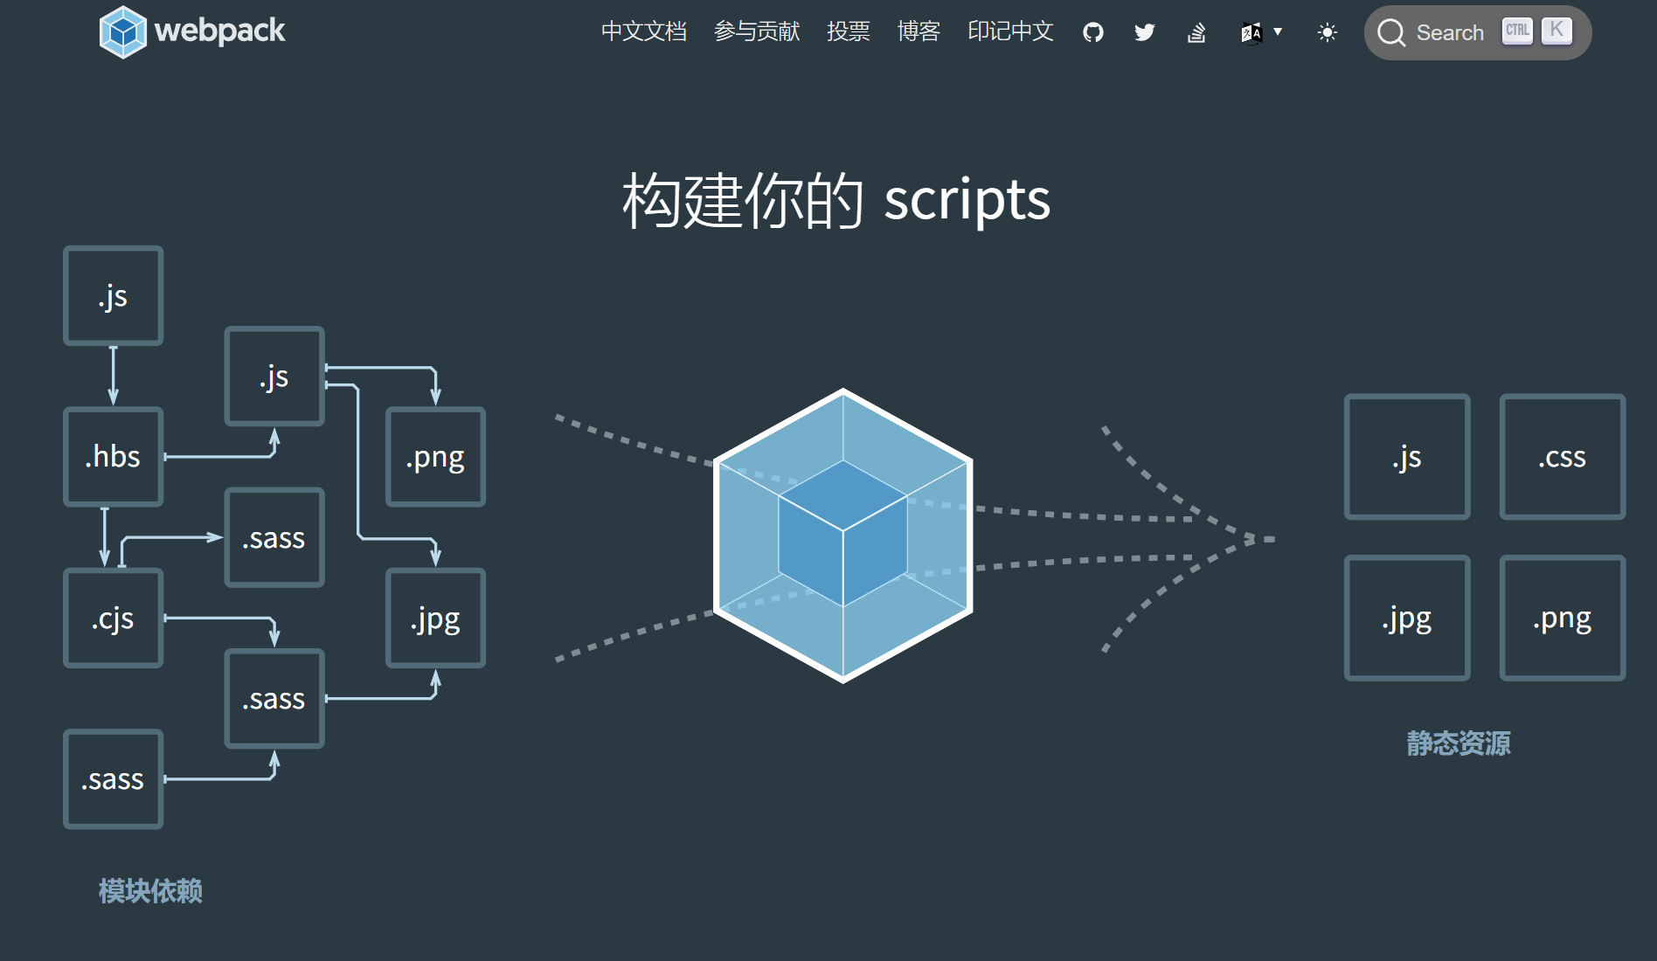Click the .css output asset box

pyautogui.click(x=1562, y=457)
